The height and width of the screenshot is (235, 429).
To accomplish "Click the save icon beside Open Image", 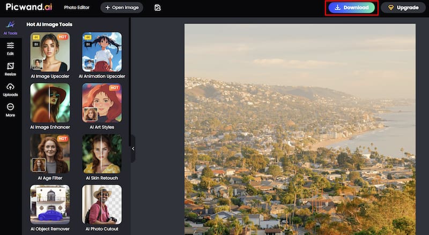I will pos(157,7).
